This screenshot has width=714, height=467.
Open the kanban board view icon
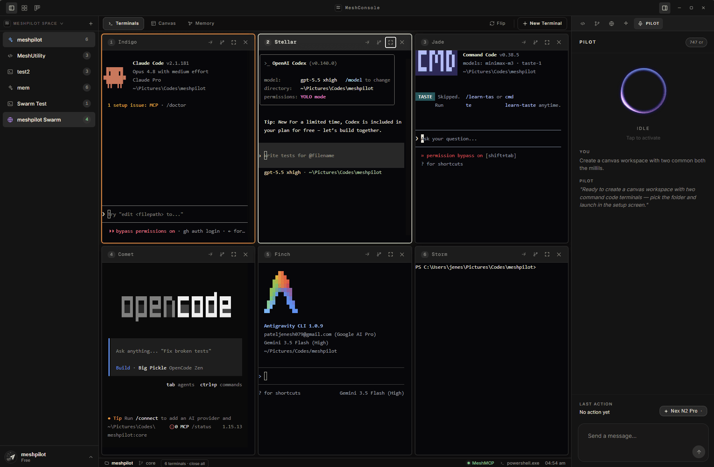coord(37,8)
